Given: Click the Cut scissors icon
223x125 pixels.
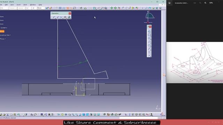Looking at the screenshot, I should pyautogui.click(x=8, y=115).
